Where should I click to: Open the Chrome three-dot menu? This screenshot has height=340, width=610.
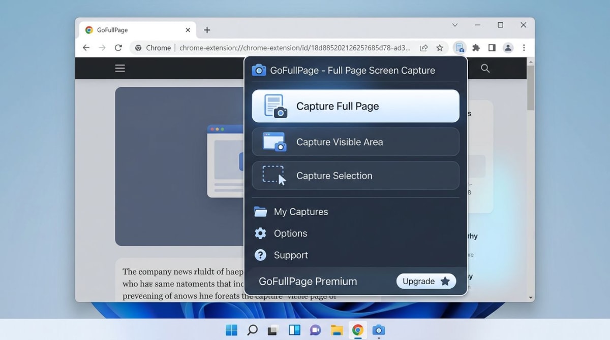tap(524, 48)
